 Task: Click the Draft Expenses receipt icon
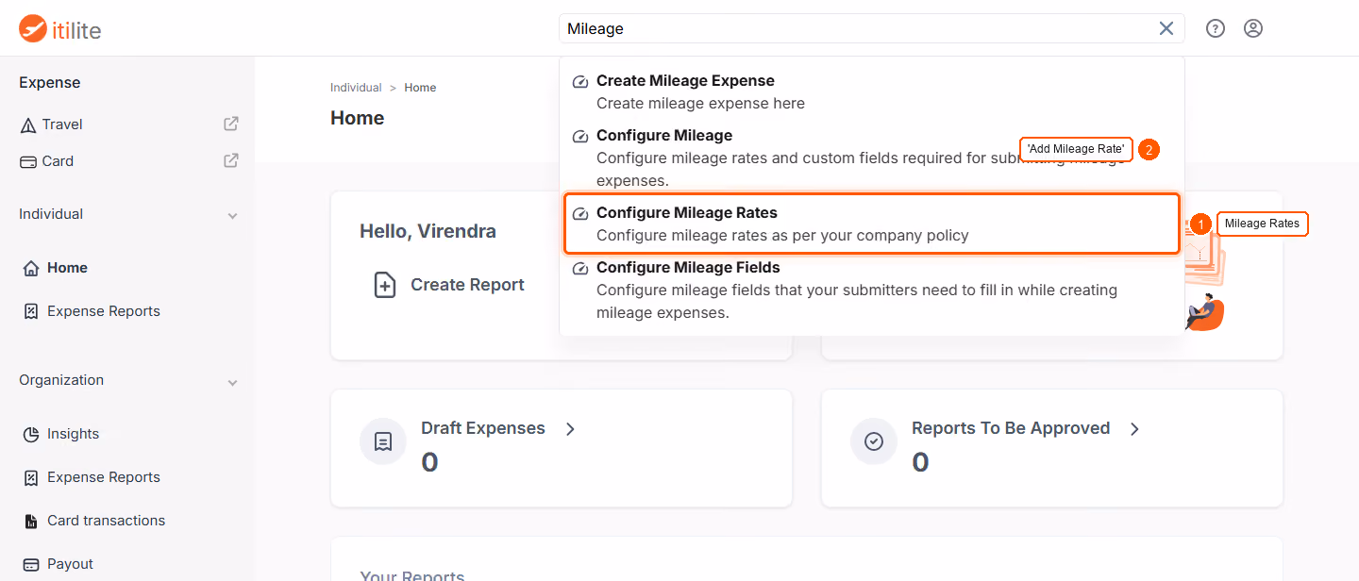383,441
